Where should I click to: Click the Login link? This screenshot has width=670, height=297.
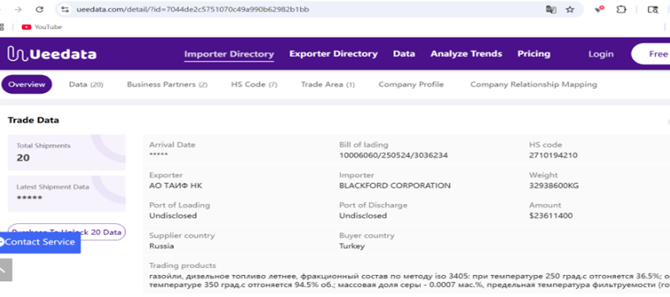tap(600, 54)
